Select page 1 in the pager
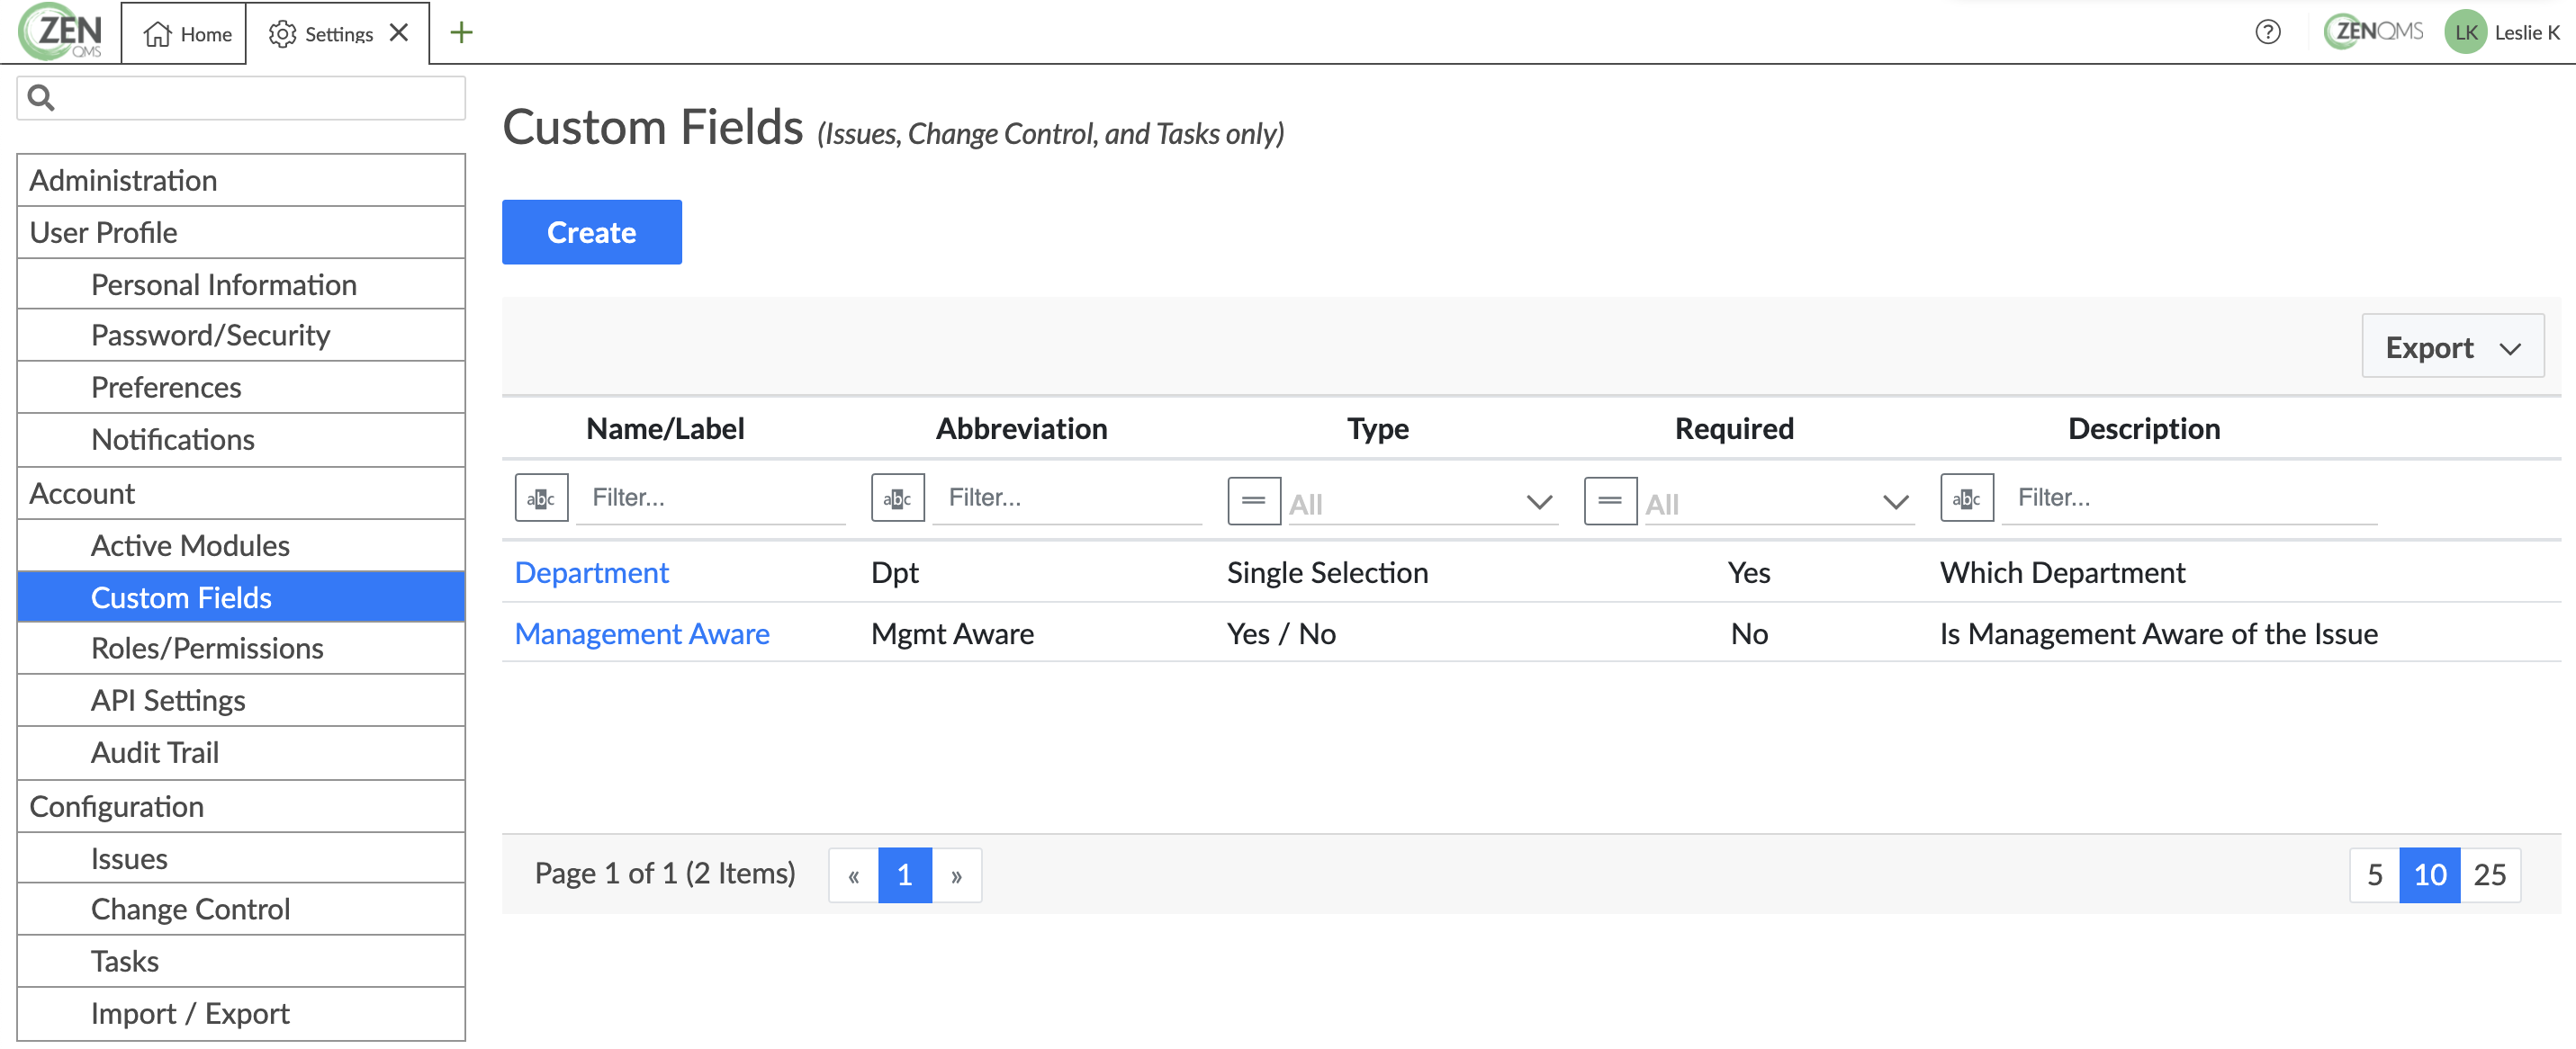This screenshot has width=2576, height=1049. point(905,875)
